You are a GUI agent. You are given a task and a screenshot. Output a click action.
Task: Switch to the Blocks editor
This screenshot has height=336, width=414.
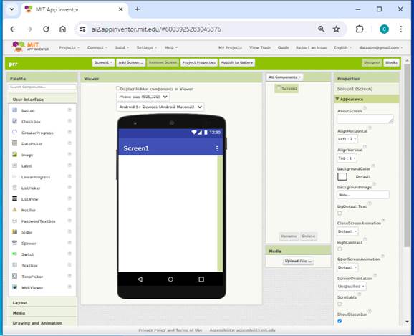coord(391,62)
